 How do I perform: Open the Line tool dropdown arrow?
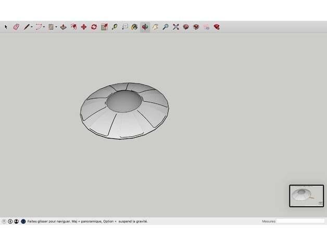(32, 27)
